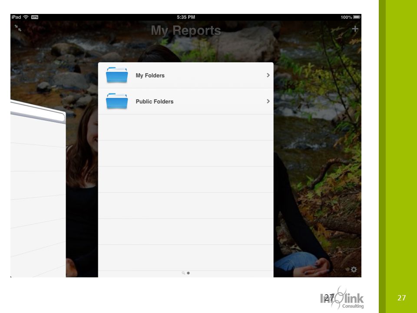Screen dimensions: 417x313
Task: Open the Public Folders blue folder icon
Action: 117,101
